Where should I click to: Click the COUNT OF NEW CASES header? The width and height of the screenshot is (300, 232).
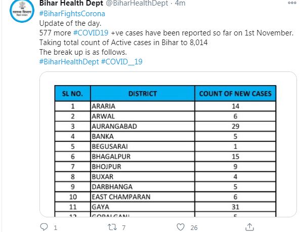[x=235, y=94]
